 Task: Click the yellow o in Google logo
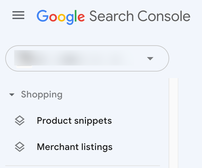pos(62,17)
